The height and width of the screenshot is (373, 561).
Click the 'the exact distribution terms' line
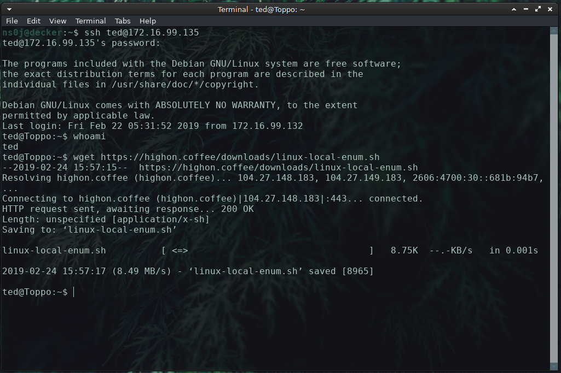pos(182,74)
